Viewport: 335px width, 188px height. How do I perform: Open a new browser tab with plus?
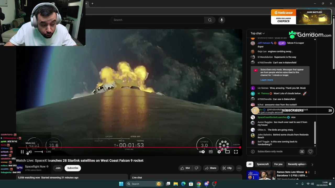tap(92, 3)
